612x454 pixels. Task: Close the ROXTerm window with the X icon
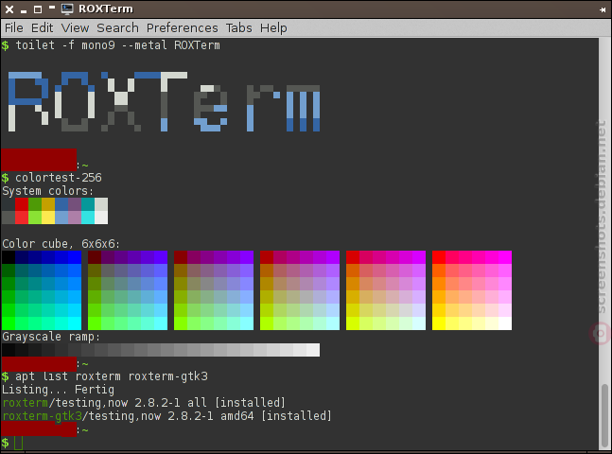pos(9,9)
